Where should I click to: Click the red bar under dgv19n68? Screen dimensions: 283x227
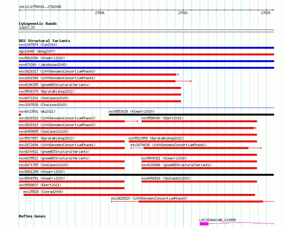tap(146, 54)
